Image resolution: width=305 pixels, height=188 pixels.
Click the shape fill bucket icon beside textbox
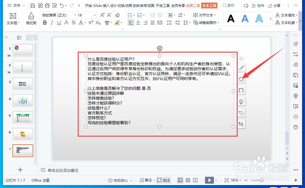241,79
